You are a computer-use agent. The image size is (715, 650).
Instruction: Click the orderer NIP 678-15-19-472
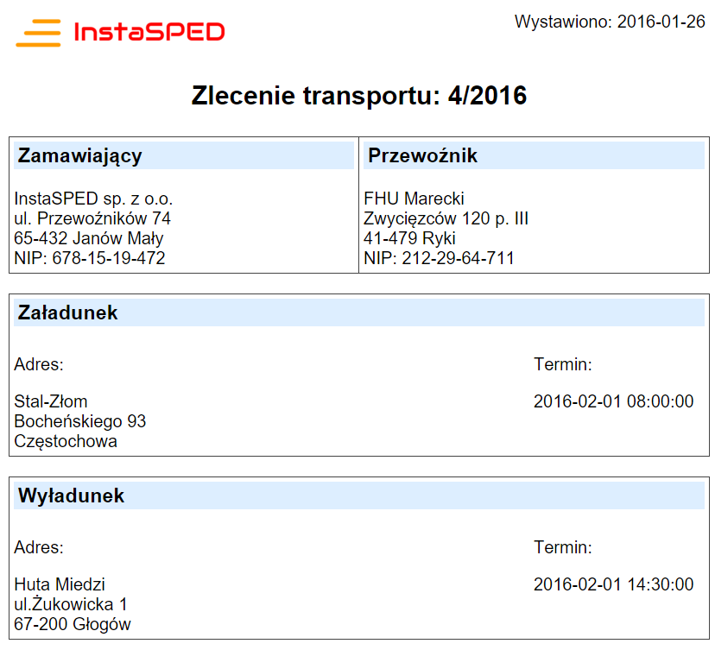[90, 258]
